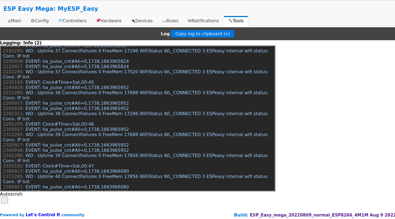Screen dimensions: 395x219
Task: Go to the Hardware tab
Action: [109, 21]
